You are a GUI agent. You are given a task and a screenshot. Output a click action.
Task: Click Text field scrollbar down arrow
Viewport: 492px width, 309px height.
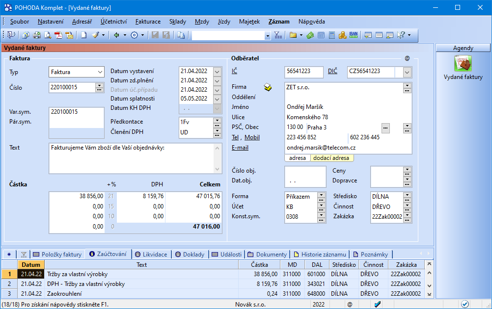(x=218, y=169)
